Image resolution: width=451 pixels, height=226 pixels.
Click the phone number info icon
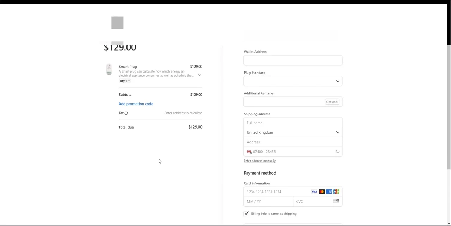tap(338, 151)
